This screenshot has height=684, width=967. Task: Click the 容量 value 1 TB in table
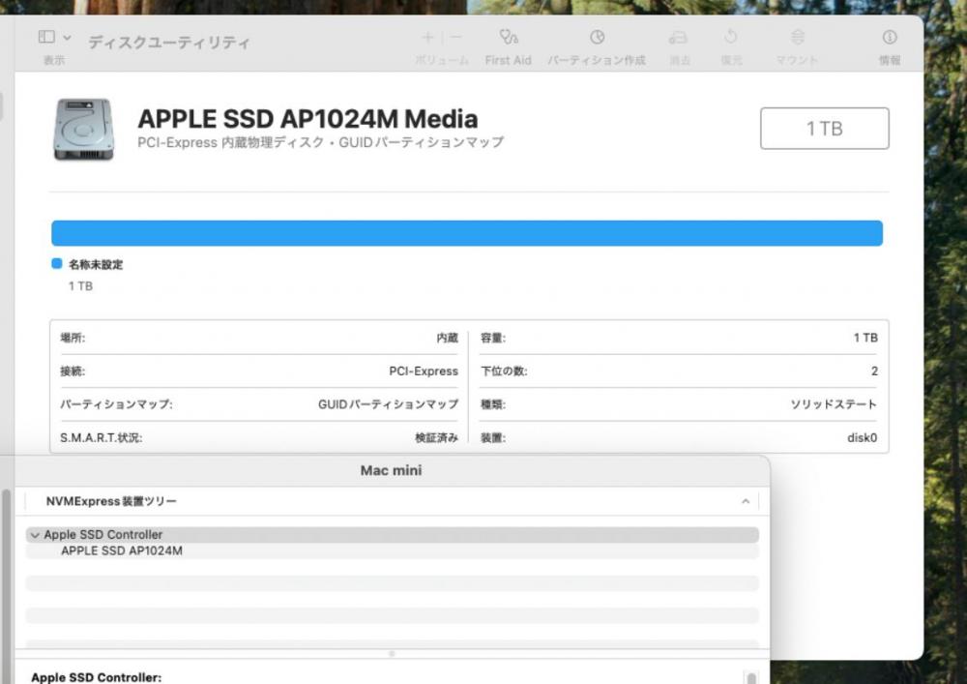865,338
